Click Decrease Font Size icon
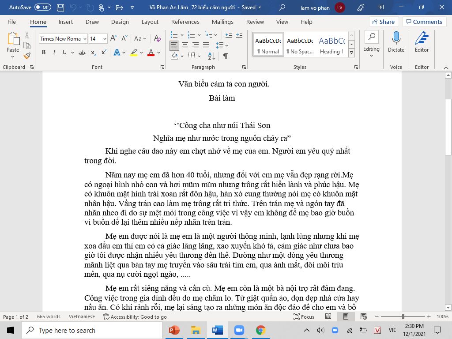This screenshot has width=452, height=339. [x=124, y=38]
